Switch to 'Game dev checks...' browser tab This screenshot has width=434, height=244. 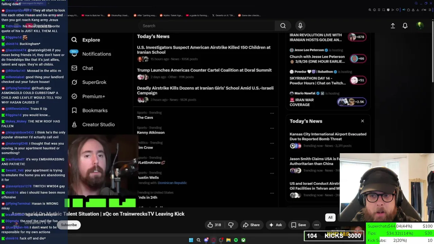[x=249, y=15]
